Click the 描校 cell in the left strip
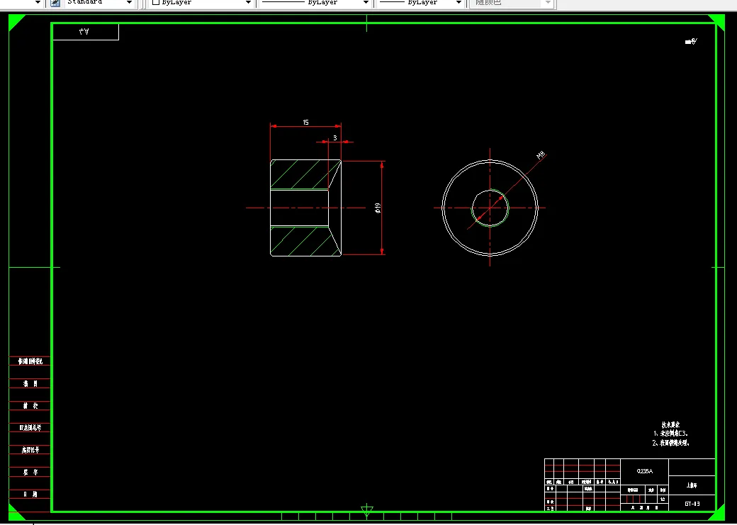The image size is (737, 525). (x=30, y=406)
